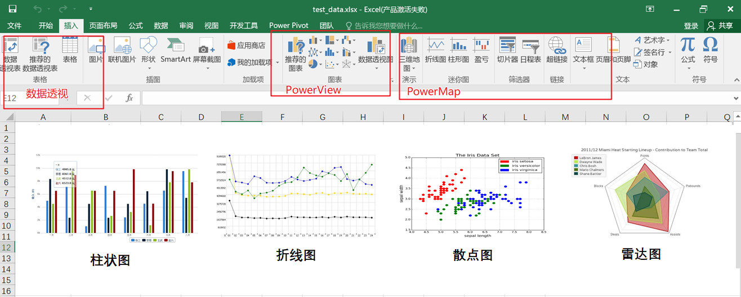This screenshot has height=297, width=741.
Task: Insert a Hyperlink (超链接)
Action: pyautogui.click(x=557, y=51)
